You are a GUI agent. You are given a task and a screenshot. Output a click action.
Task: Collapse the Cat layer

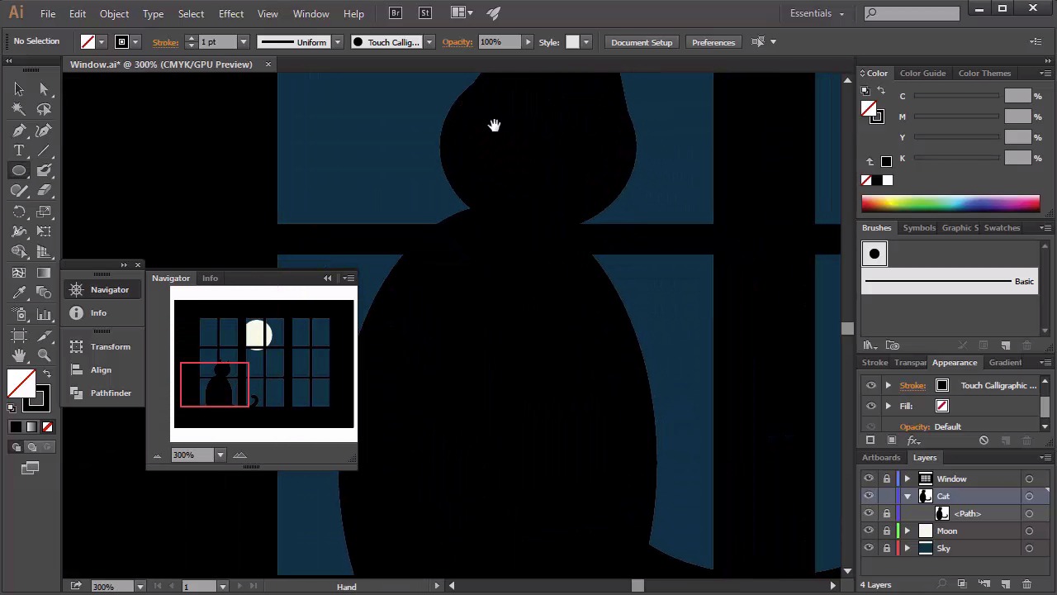pyautogui.click(x=908, y=496)
